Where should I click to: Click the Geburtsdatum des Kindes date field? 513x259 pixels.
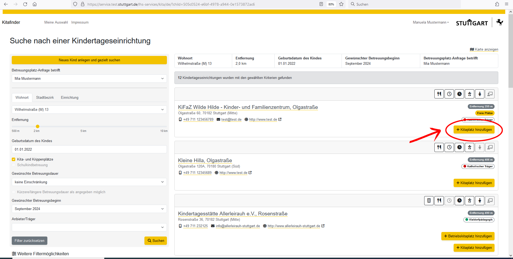pyautogui.click(x=89, y=150)
